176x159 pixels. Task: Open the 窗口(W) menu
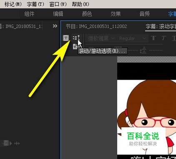pos(58,4)
